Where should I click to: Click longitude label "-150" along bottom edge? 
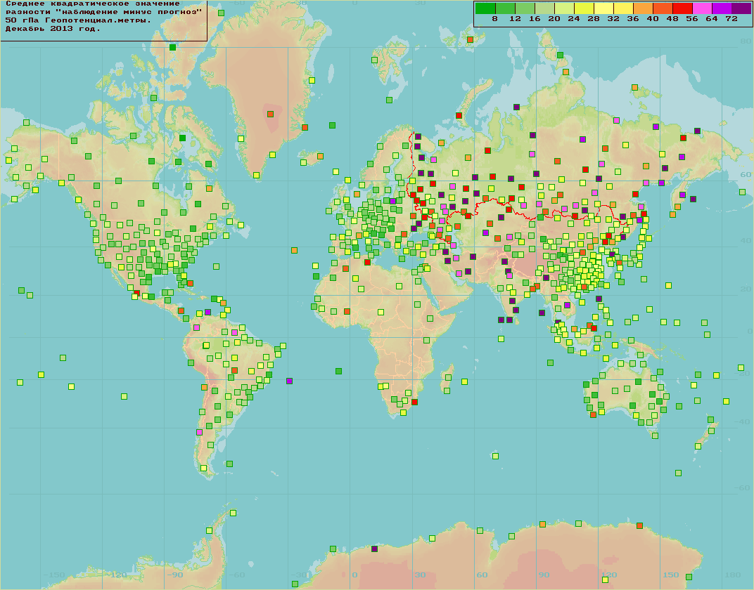tap(54, 575)
